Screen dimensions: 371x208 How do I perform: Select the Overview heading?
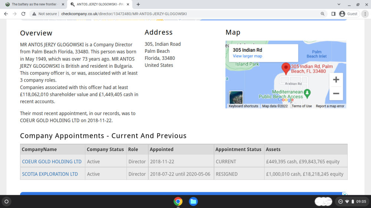click(x=36, y=33)
